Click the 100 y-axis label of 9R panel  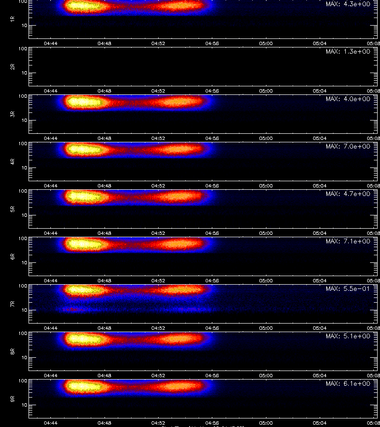(23, 381)
